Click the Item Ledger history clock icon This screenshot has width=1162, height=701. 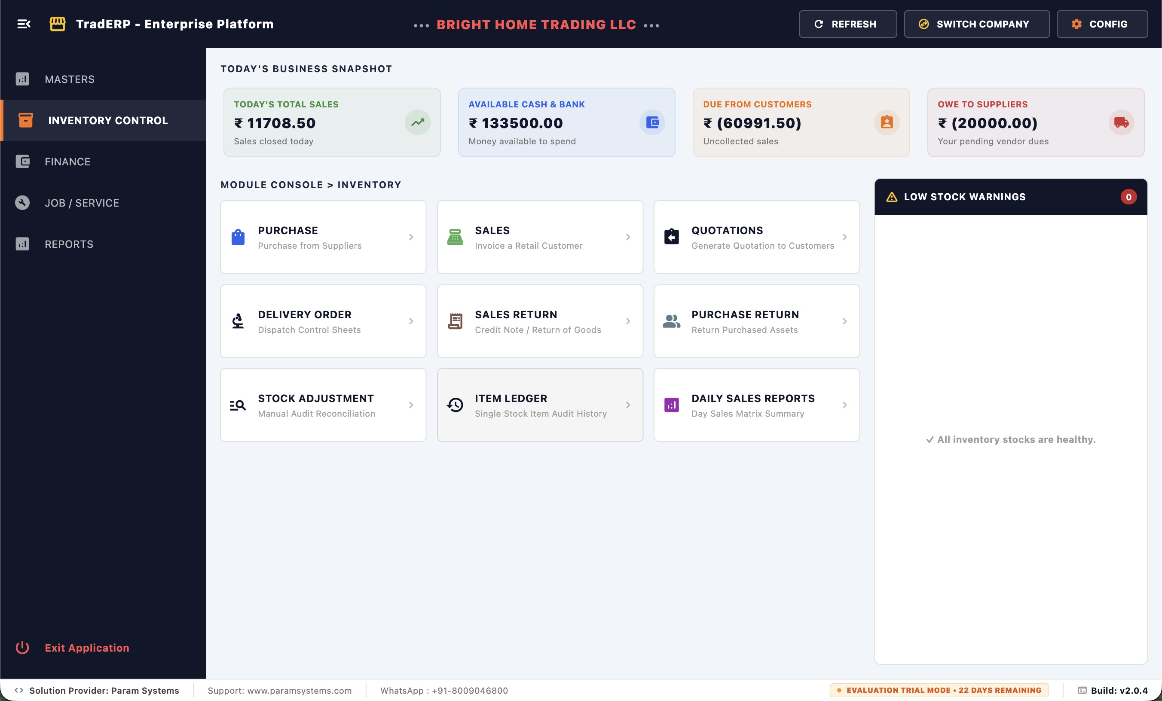(x=455, y=405)
